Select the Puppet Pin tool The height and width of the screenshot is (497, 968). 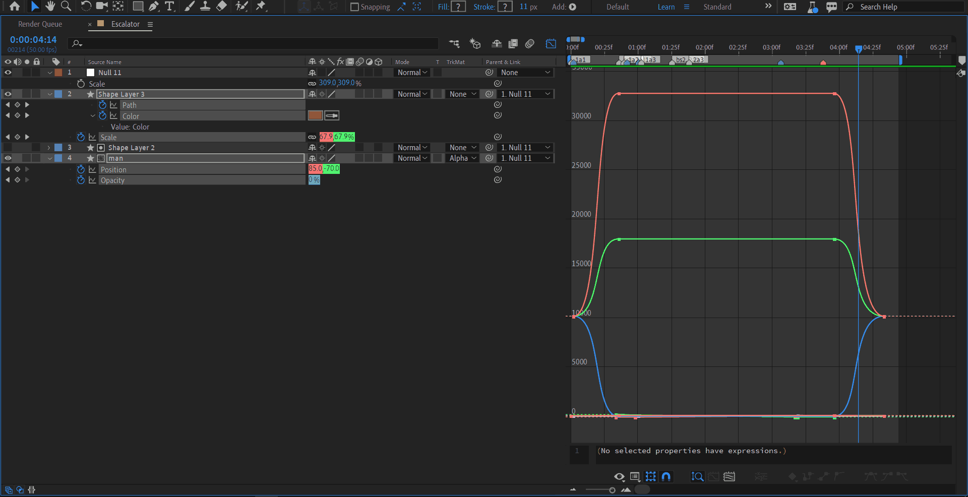point(261,7)
